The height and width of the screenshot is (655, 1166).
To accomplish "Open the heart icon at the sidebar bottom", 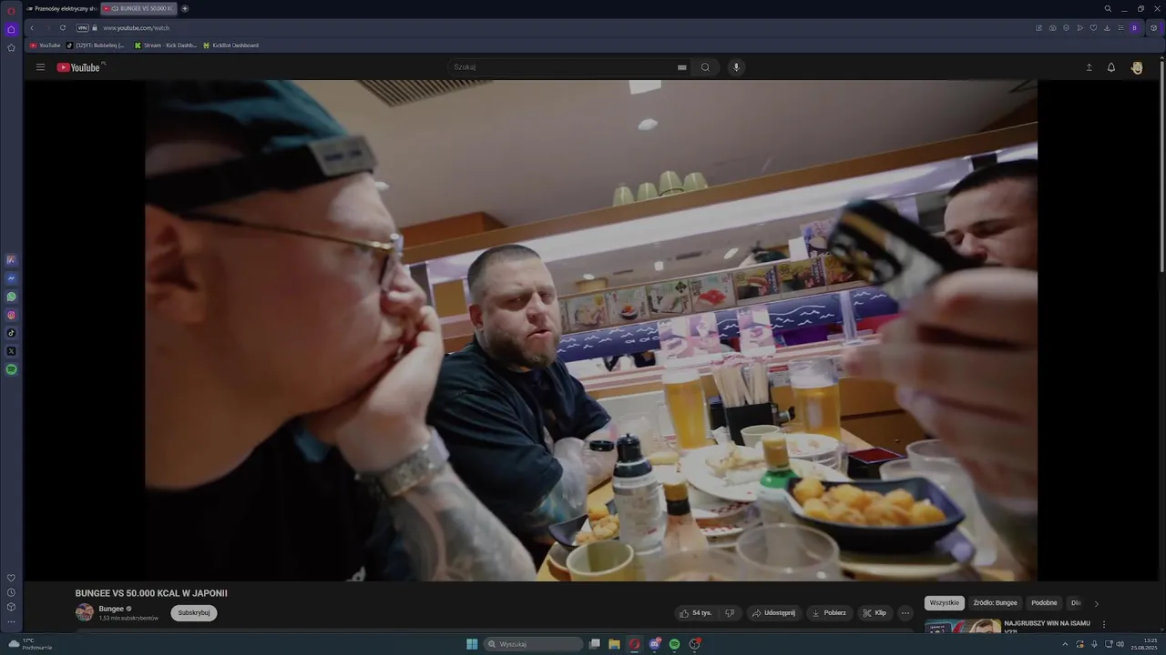I will (x=11, y=578).
